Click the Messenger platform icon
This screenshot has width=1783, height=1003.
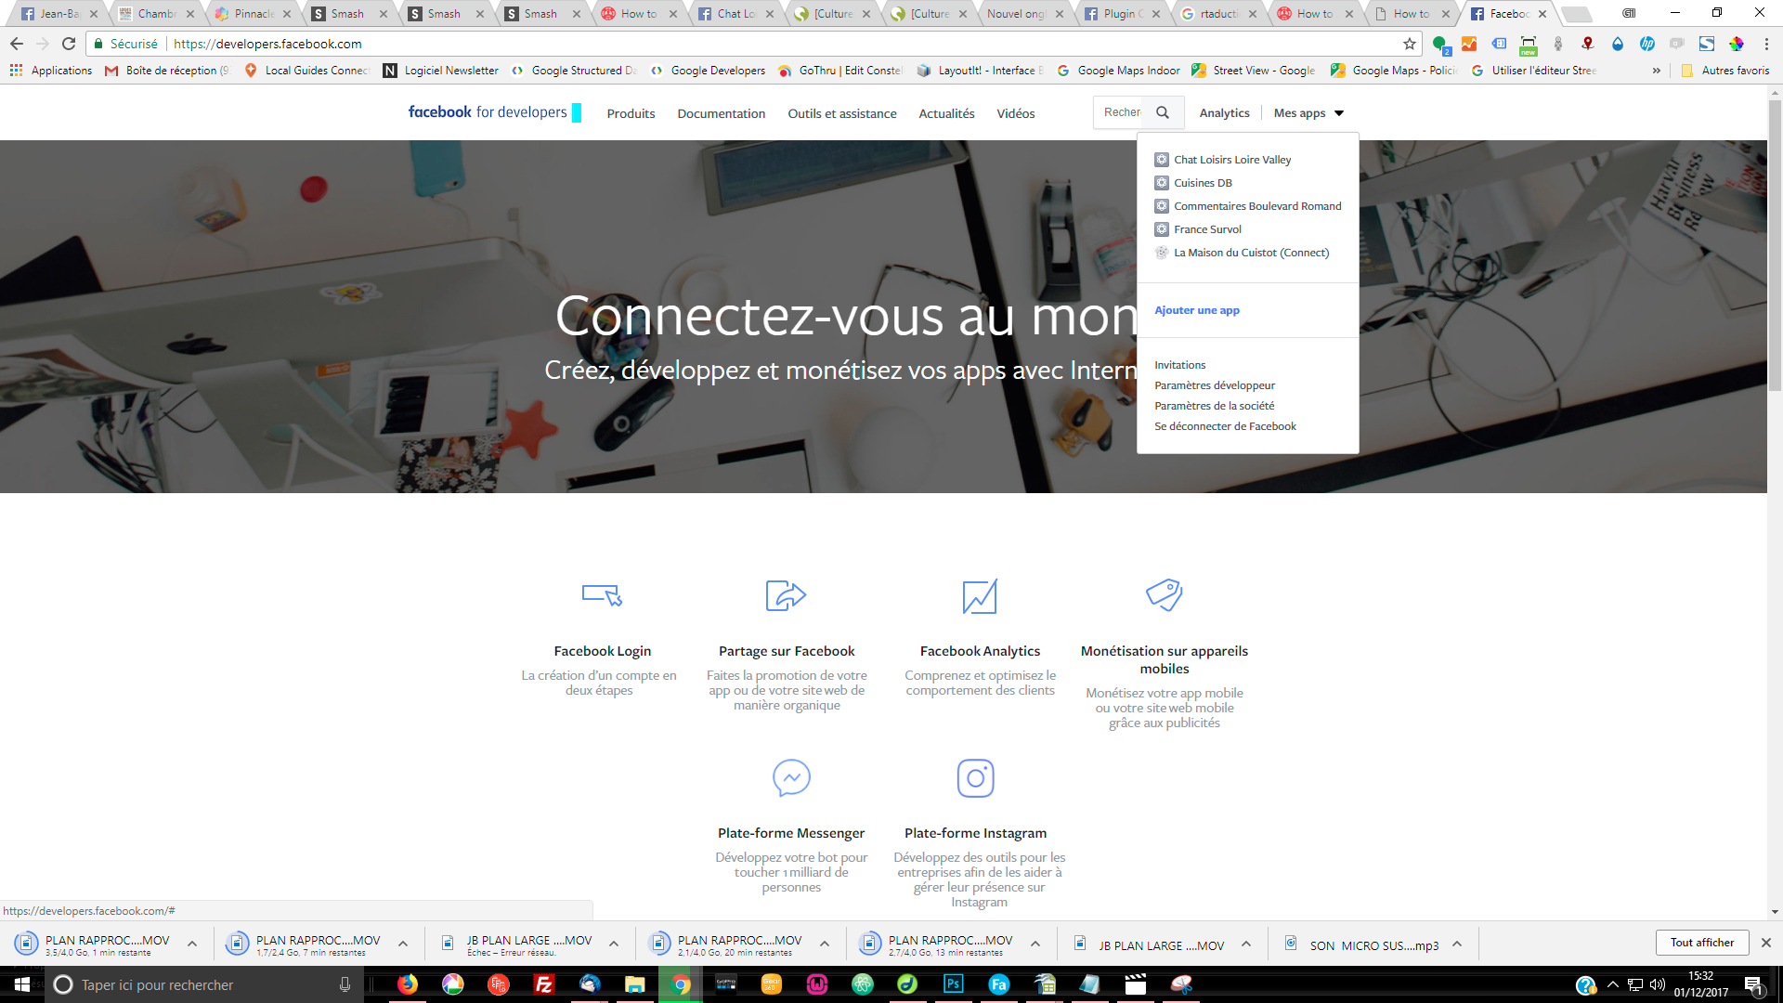[791, 778]
